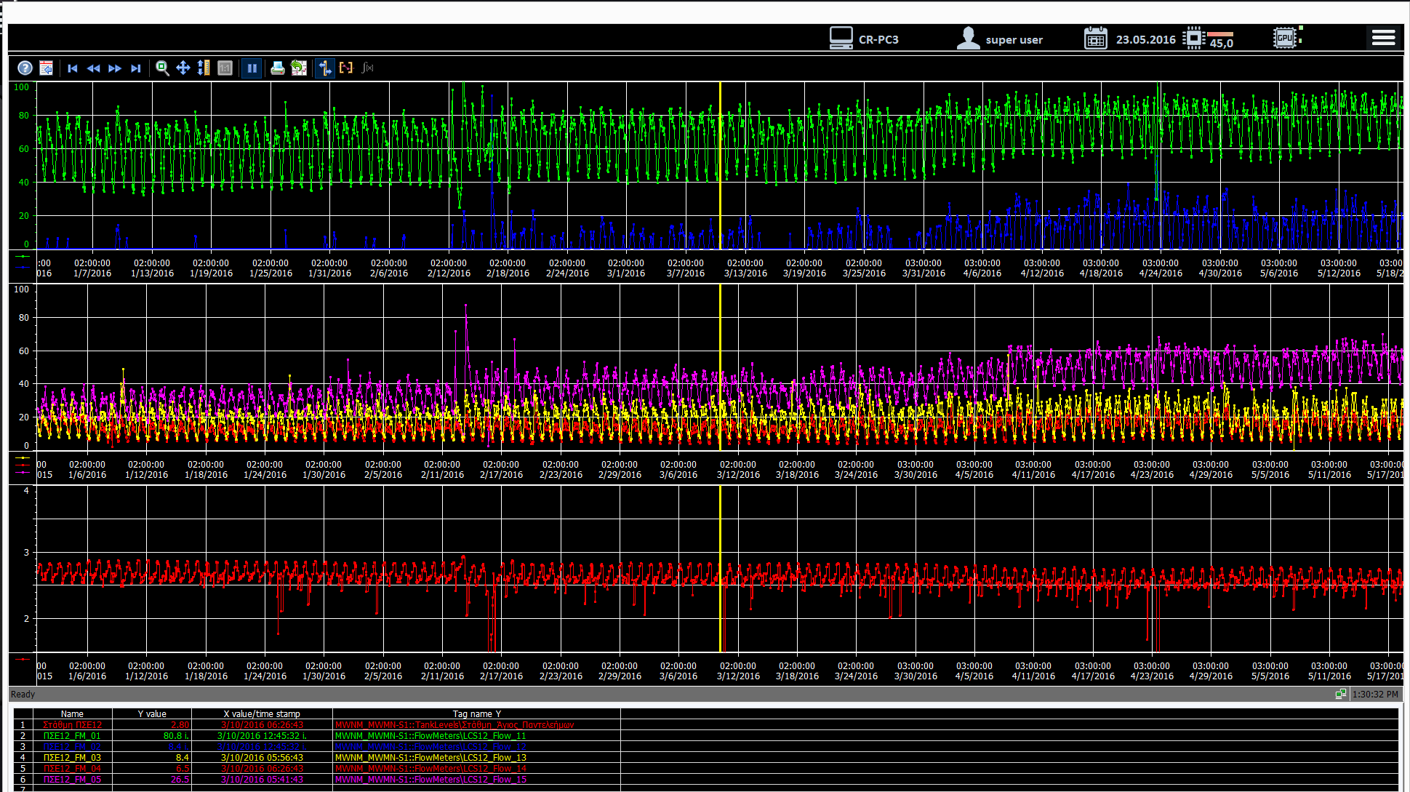
Task: Click the 'Y value' column header
Action: click(152, 713)
